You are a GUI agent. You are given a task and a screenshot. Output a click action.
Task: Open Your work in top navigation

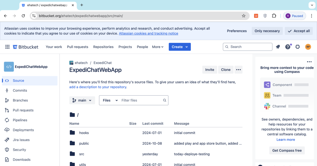click(x=54, y=47)
